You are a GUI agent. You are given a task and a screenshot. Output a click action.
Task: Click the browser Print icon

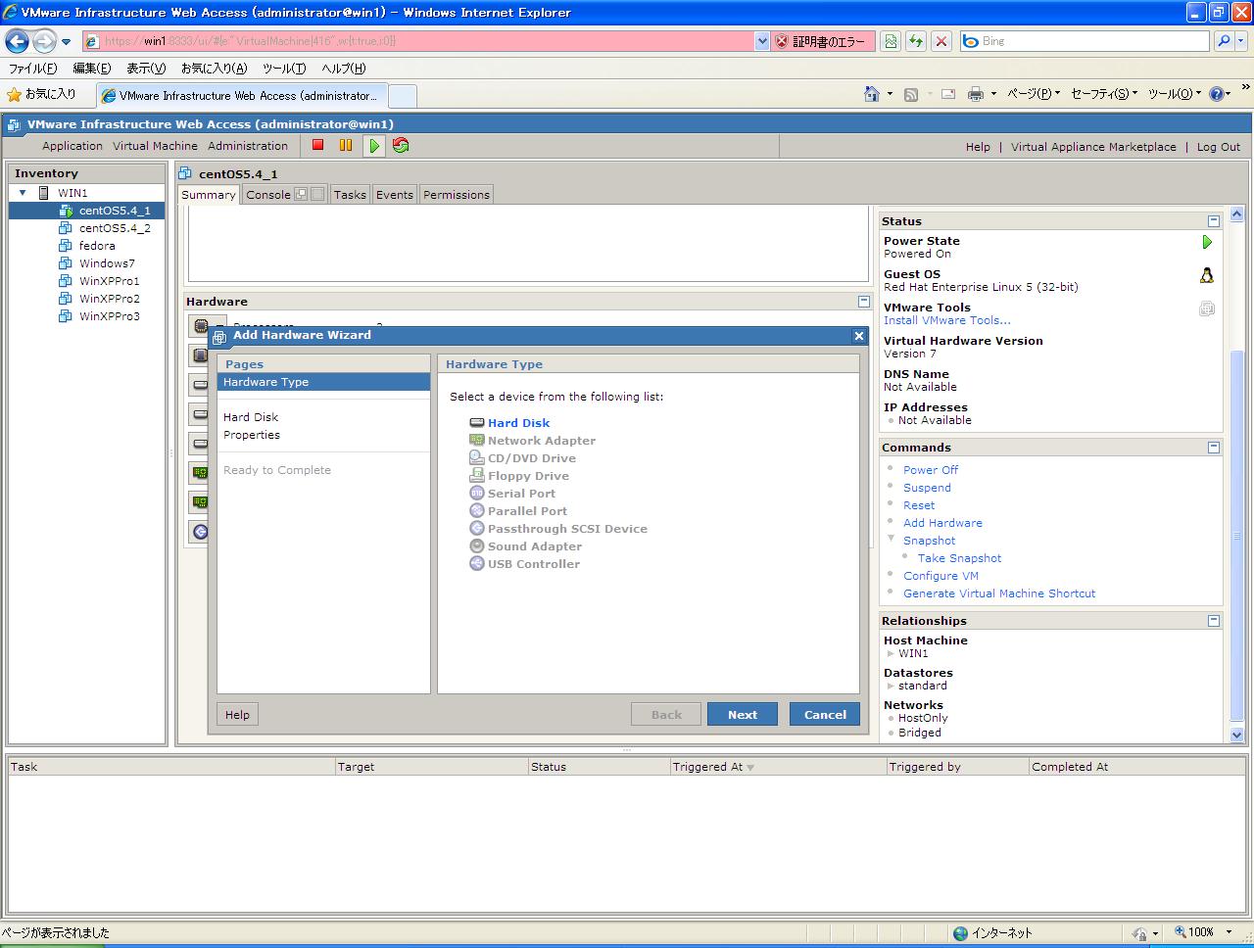975,94
